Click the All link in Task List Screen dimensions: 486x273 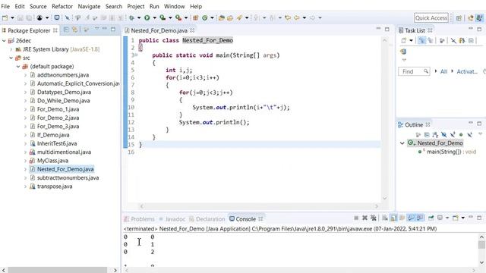[x=443, y=71]
